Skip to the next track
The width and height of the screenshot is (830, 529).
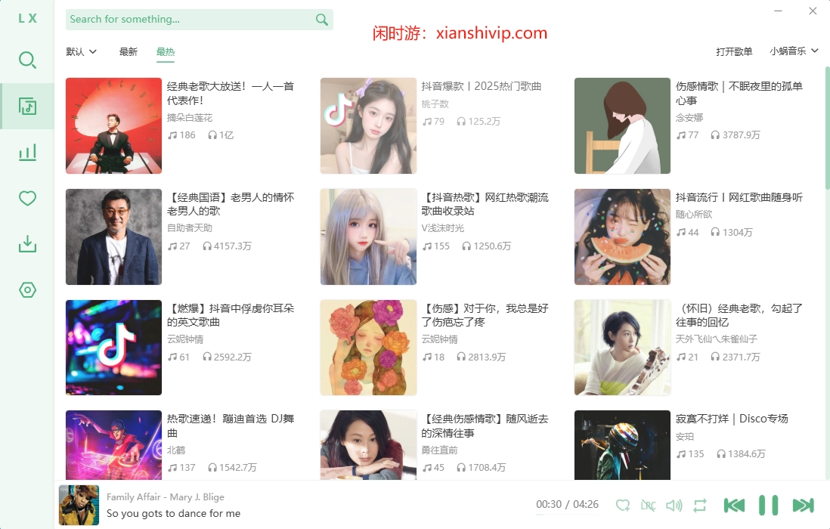(x=803, y=505)
